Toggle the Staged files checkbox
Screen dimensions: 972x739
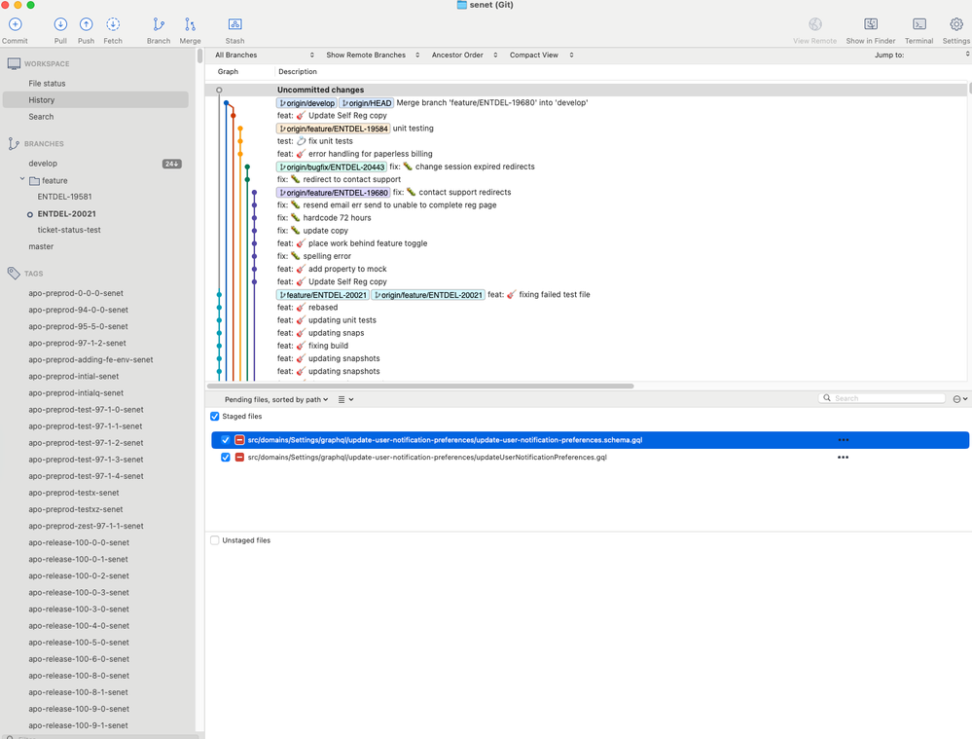coord(214,417)
